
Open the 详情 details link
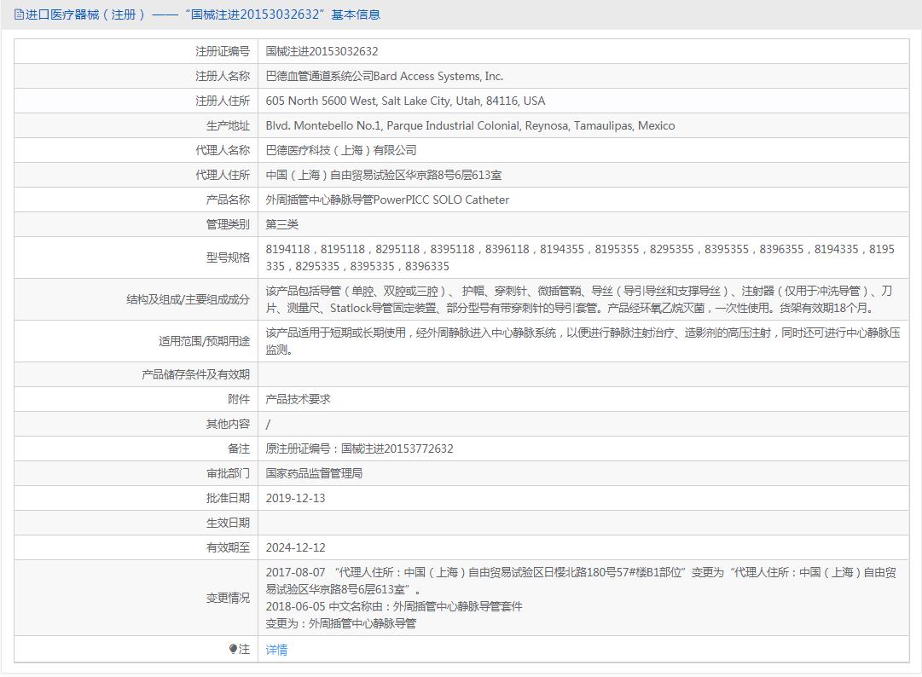(x=276, y=650)
